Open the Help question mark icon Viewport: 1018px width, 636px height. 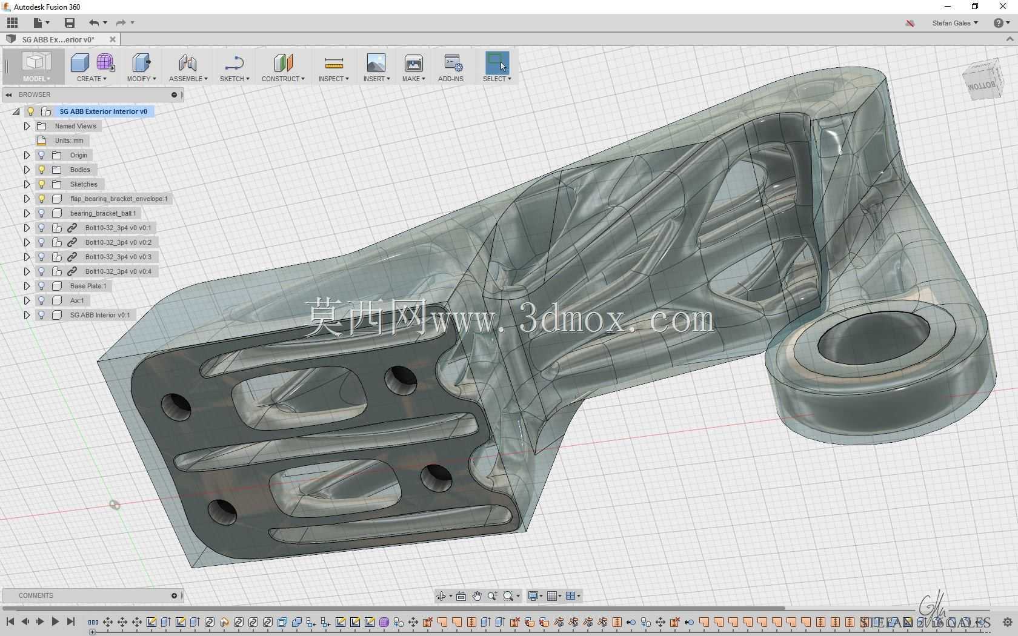coord(998,23)
